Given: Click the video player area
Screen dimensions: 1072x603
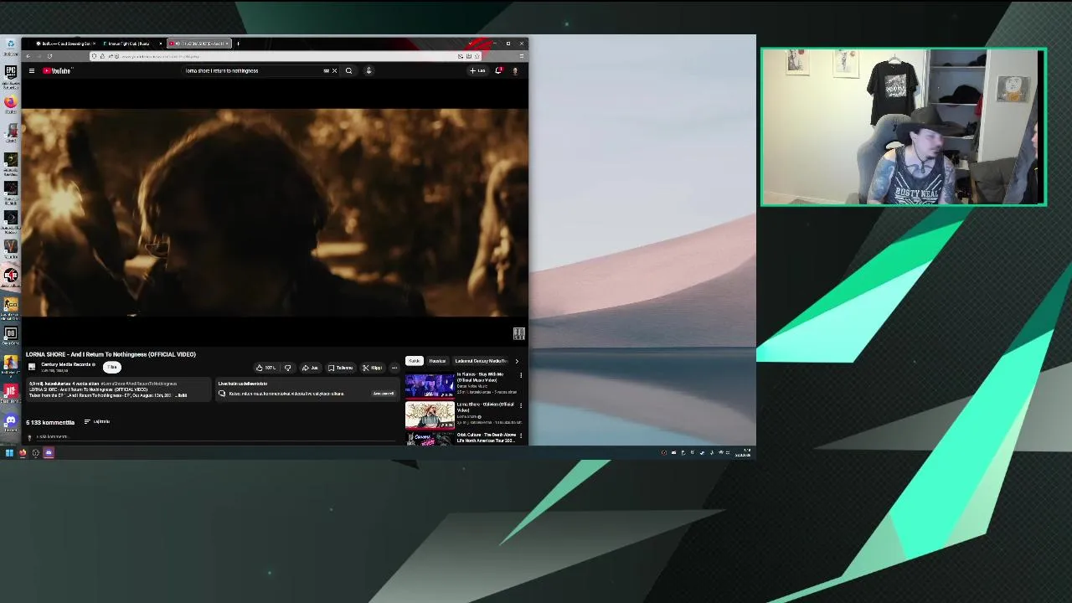Looking at the screenshot, I should coord(275,214).
